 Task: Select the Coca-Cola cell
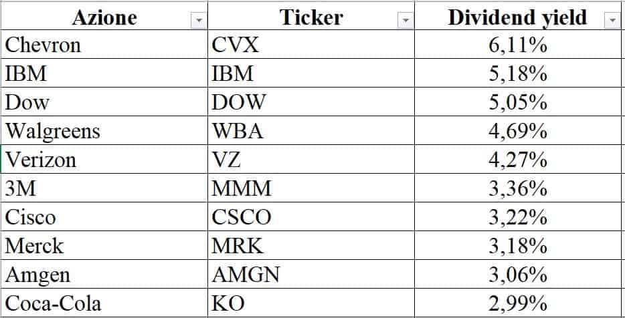click(x=104, y=303)
